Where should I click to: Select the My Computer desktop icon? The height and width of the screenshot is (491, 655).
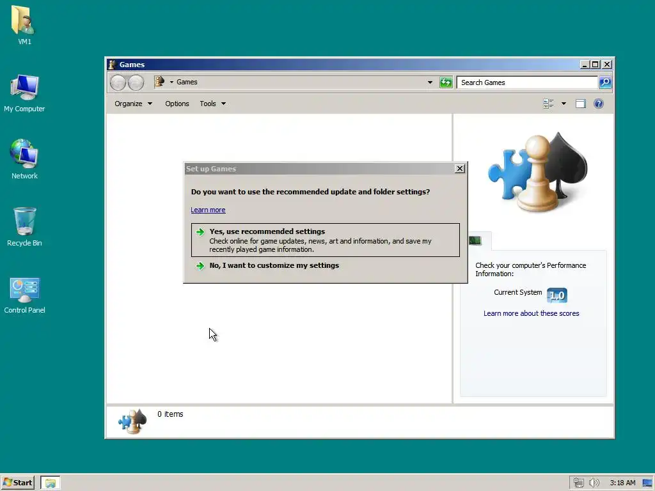tap(24, 93)
